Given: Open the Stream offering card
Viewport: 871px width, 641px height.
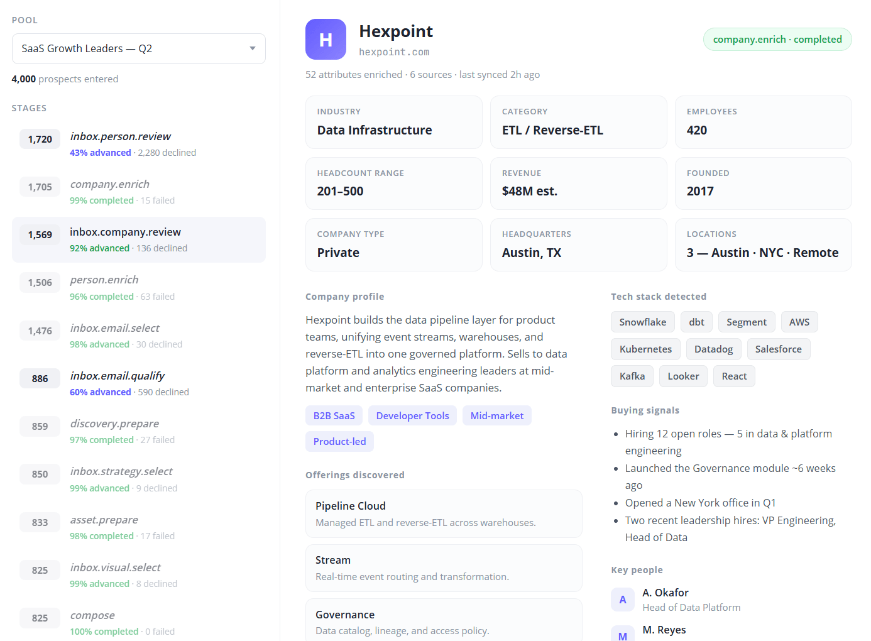Looking at the screenshot, I should pos(444,568).
